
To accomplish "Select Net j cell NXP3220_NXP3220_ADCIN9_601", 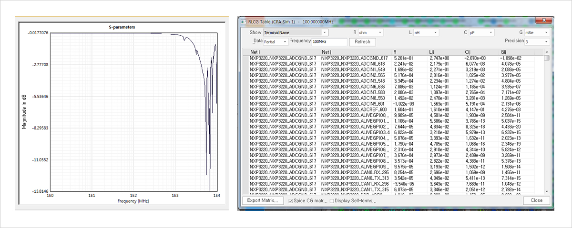I will [353, 103].
